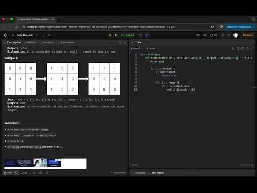Click the Constraints heading
The image size is (257, 193).
pos(12,123)
